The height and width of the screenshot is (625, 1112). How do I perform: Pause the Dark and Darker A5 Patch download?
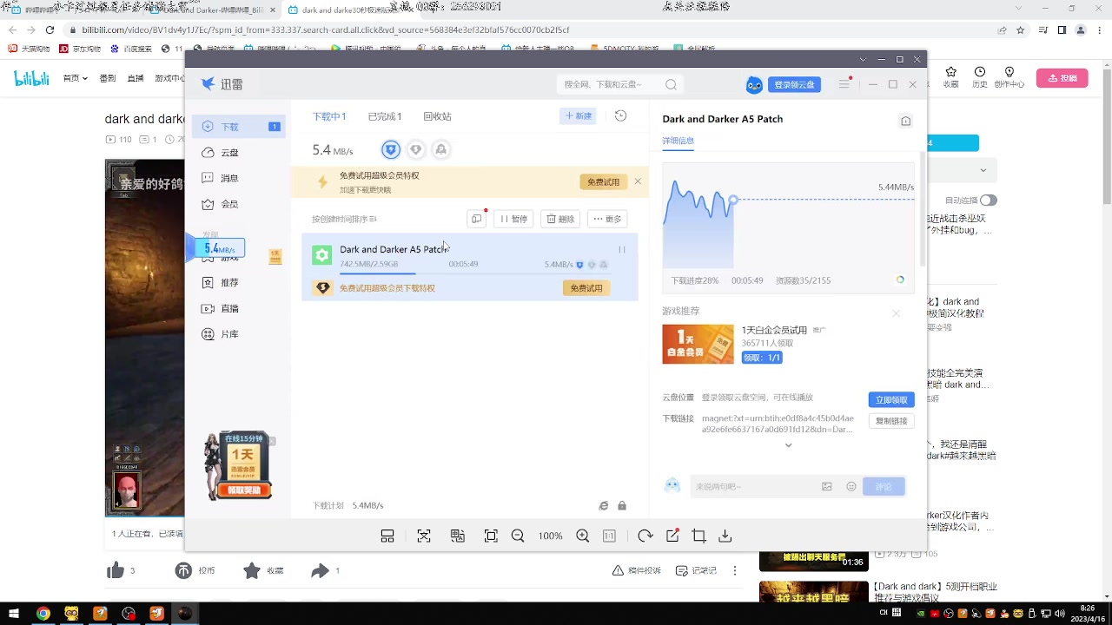621,250
